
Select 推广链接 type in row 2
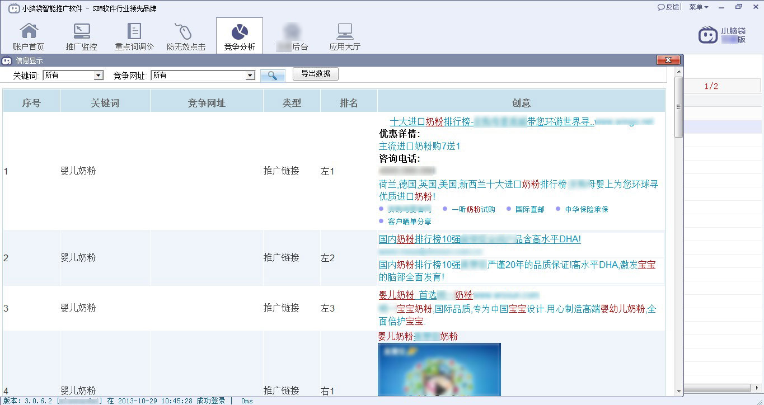[282, 258]
